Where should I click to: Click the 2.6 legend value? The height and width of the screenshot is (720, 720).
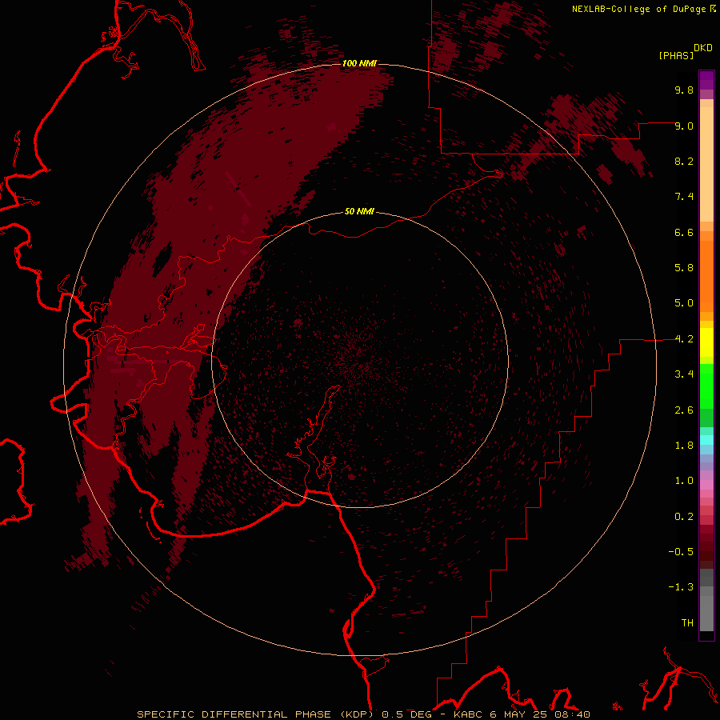(x=684, y=410)
